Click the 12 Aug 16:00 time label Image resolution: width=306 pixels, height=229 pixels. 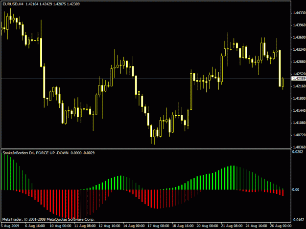tap(109, 226)
